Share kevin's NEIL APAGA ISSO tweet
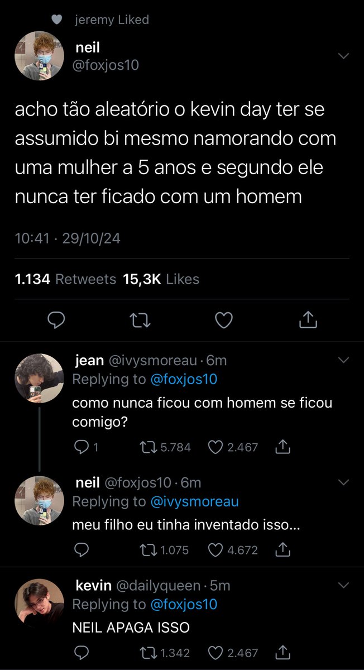Viewport: 364px width, 670px height. point(282,652)
